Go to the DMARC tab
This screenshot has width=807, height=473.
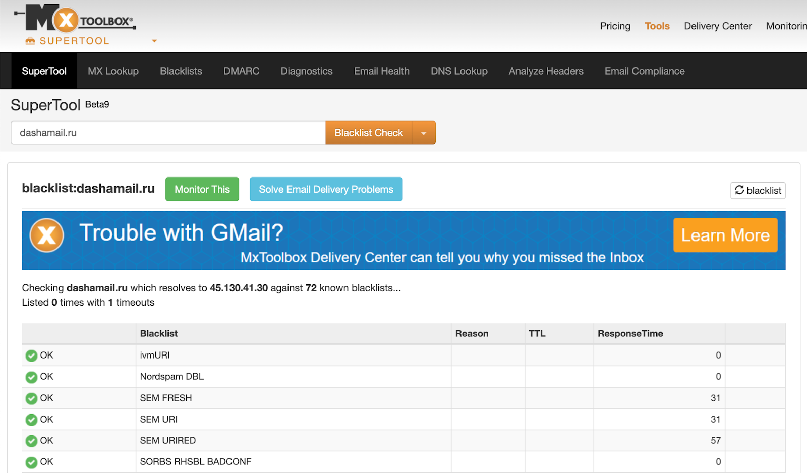[241, 71]
